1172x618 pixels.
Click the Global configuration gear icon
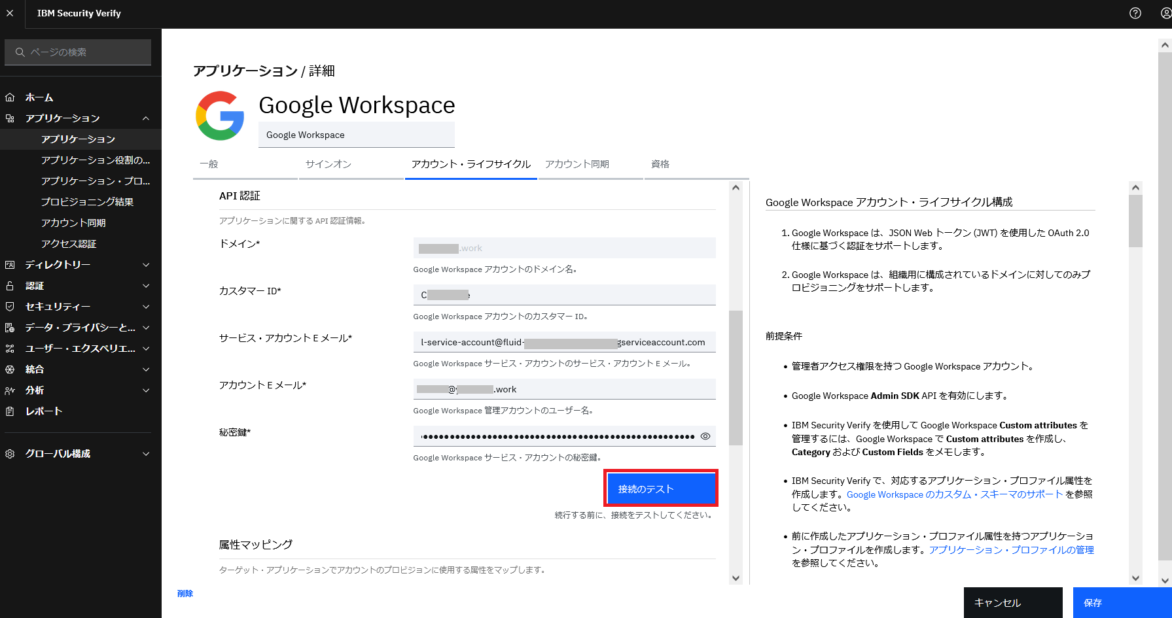10,454
